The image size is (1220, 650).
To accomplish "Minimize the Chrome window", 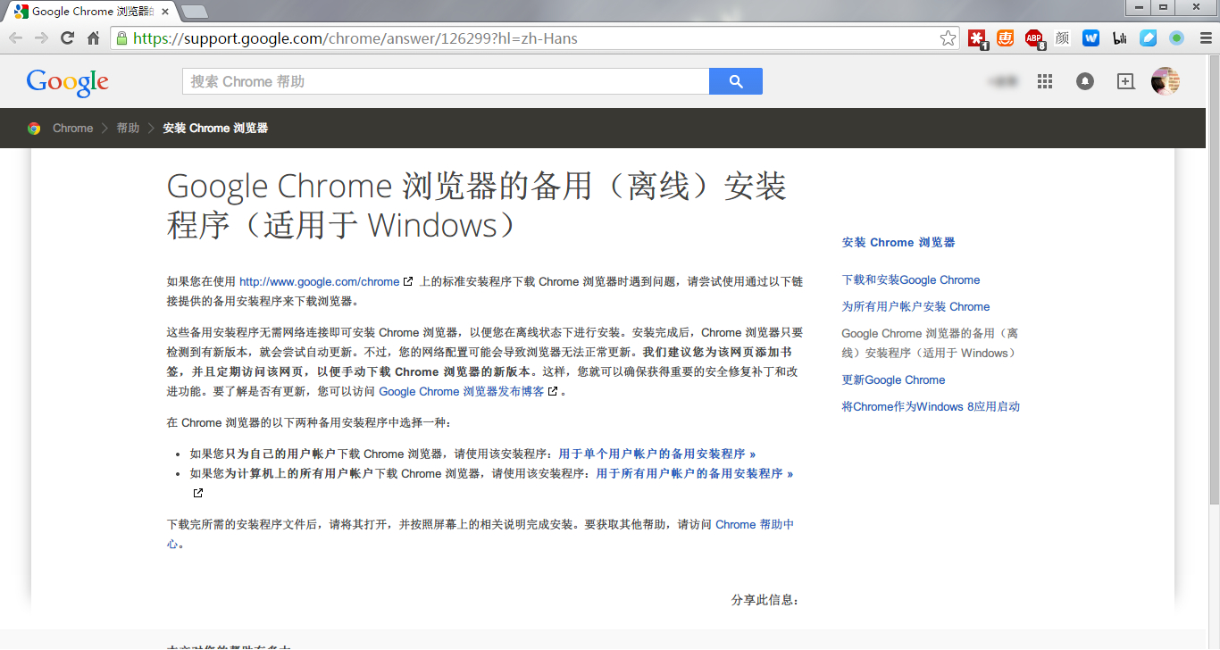I will [x=1138, y=7].
